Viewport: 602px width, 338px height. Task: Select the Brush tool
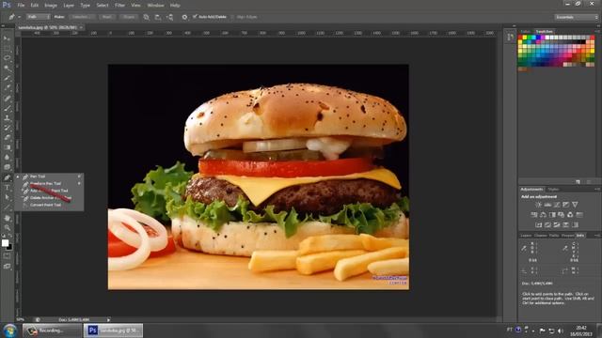point(7,108)
